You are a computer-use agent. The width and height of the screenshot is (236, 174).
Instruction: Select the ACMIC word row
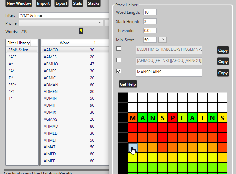[x=75, y=78]
